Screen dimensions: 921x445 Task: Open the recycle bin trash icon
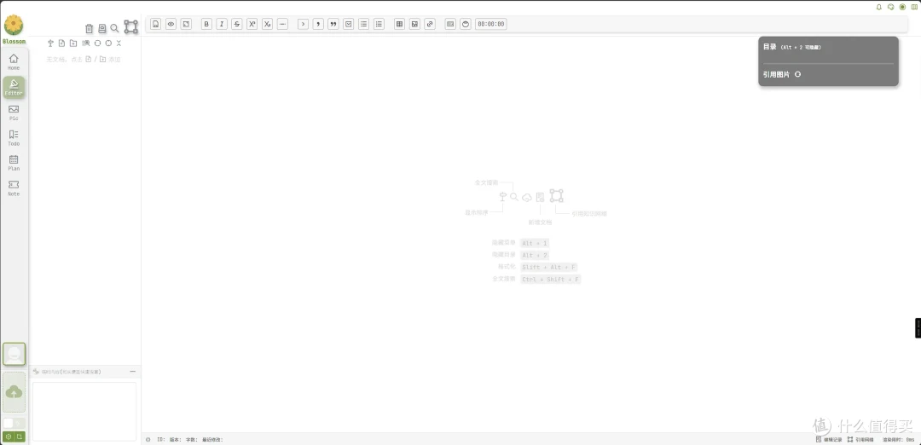(90, 28)
